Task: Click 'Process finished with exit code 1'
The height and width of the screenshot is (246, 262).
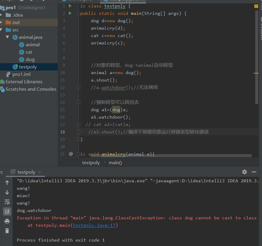Action: (x=61, y=240)
